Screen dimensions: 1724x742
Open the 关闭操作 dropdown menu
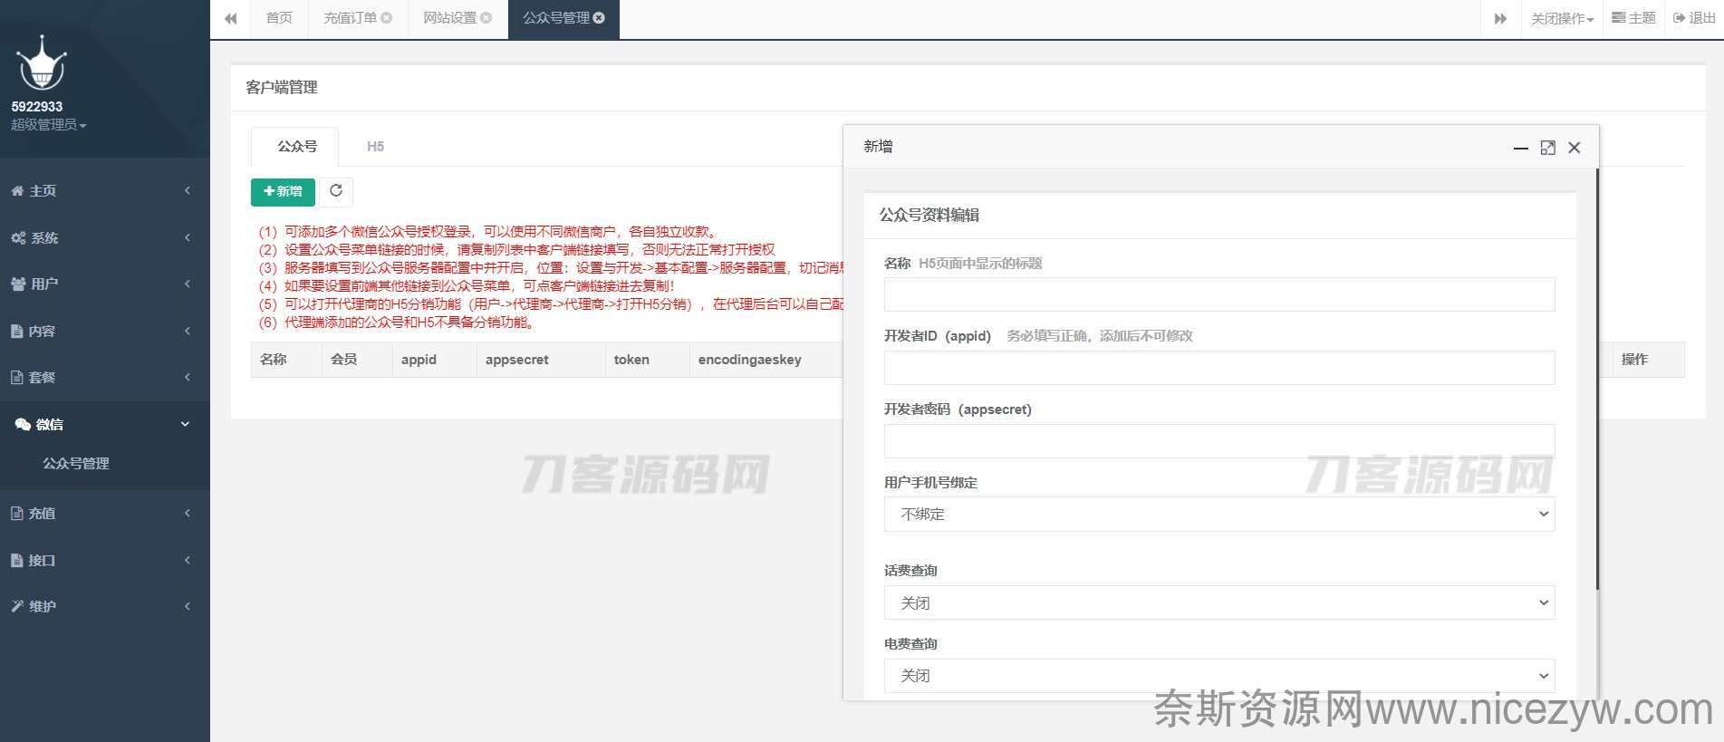pyautogui.click(x=1562, y=18)
